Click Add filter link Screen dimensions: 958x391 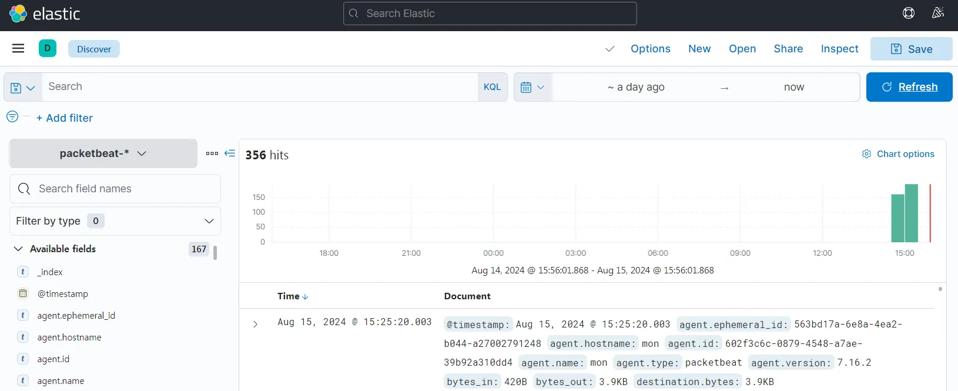point(65,118)
